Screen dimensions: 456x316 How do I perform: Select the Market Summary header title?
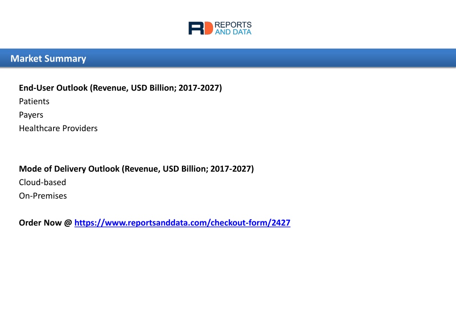[x=48, y=58]
